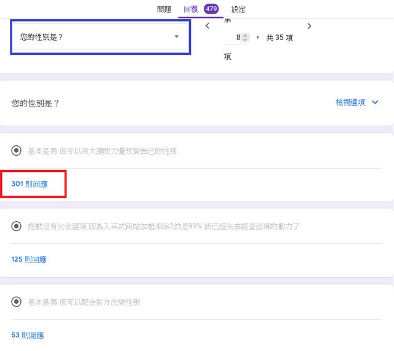Select radio button for 抱歉沒有女生選項 option
This screenshot has width=394, height=351.
tap(16, 226)
